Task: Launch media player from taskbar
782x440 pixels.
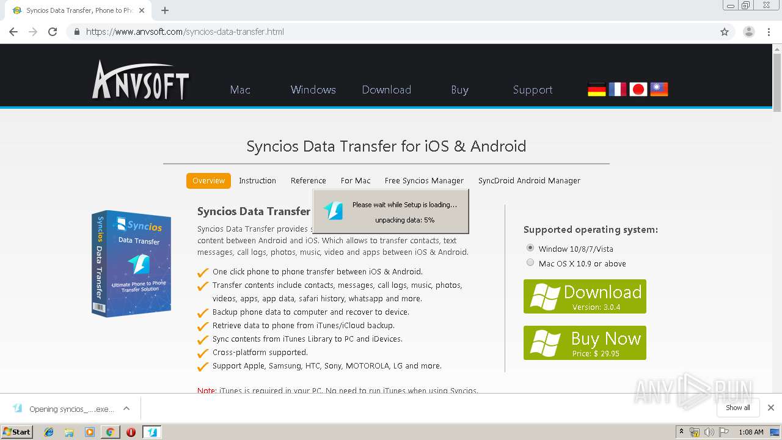Action: click(x=90, y=432)
